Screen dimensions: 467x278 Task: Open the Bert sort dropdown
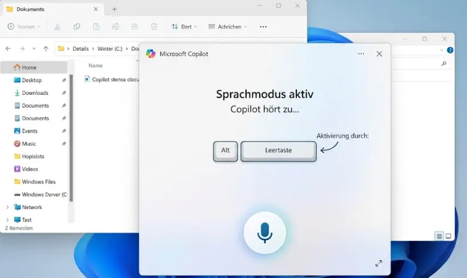pos(184,26)
